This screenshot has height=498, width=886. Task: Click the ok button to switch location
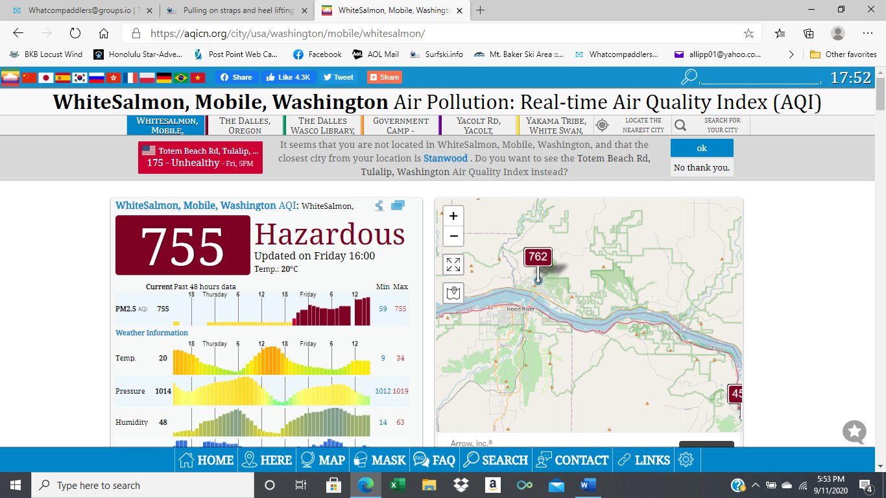702,148
